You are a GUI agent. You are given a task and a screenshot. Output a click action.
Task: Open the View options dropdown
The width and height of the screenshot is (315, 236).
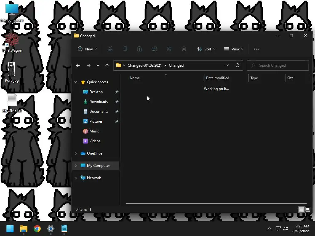click(x=234, y=49)
